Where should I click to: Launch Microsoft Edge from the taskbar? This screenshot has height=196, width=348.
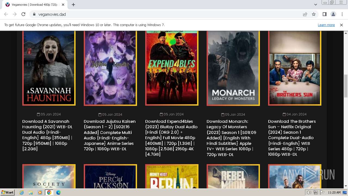(58, 192)
